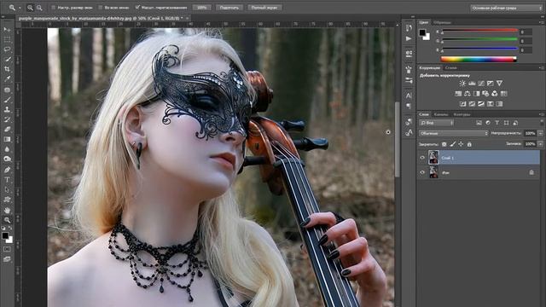Hide the Фон background layer

(x=422, y=172)
